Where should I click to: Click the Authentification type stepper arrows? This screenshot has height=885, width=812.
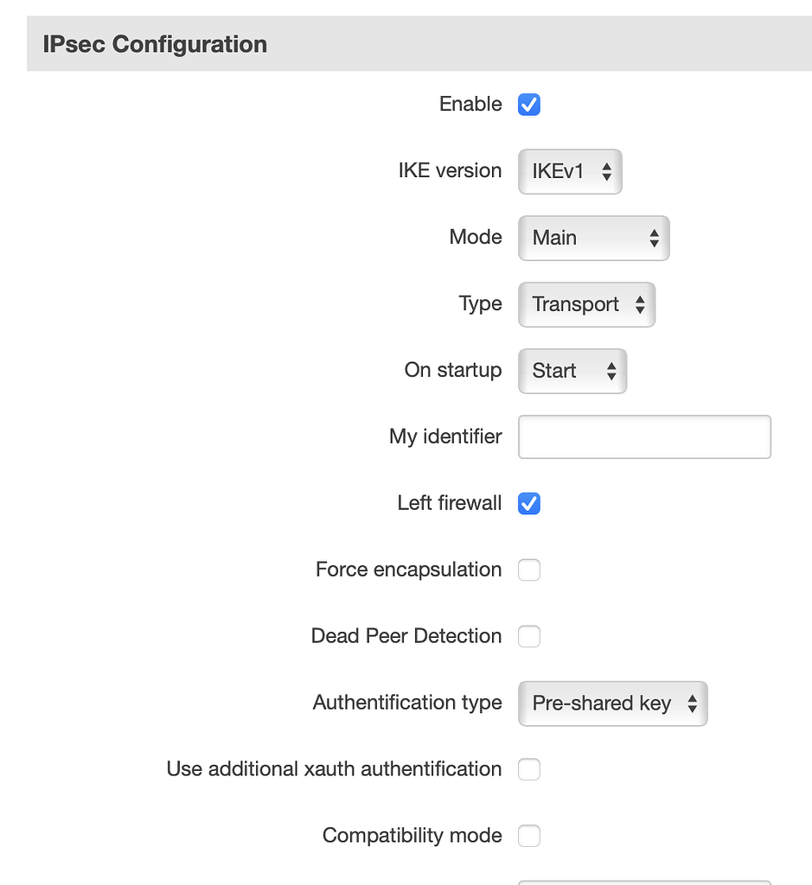pos(692,704)
